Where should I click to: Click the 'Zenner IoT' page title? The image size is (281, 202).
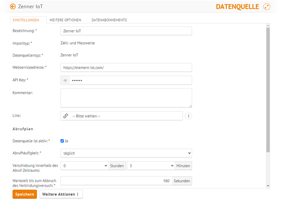30,7
